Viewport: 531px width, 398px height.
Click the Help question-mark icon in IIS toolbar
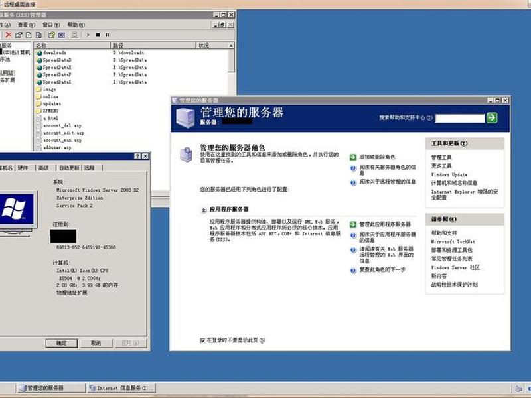click(52, 35)
